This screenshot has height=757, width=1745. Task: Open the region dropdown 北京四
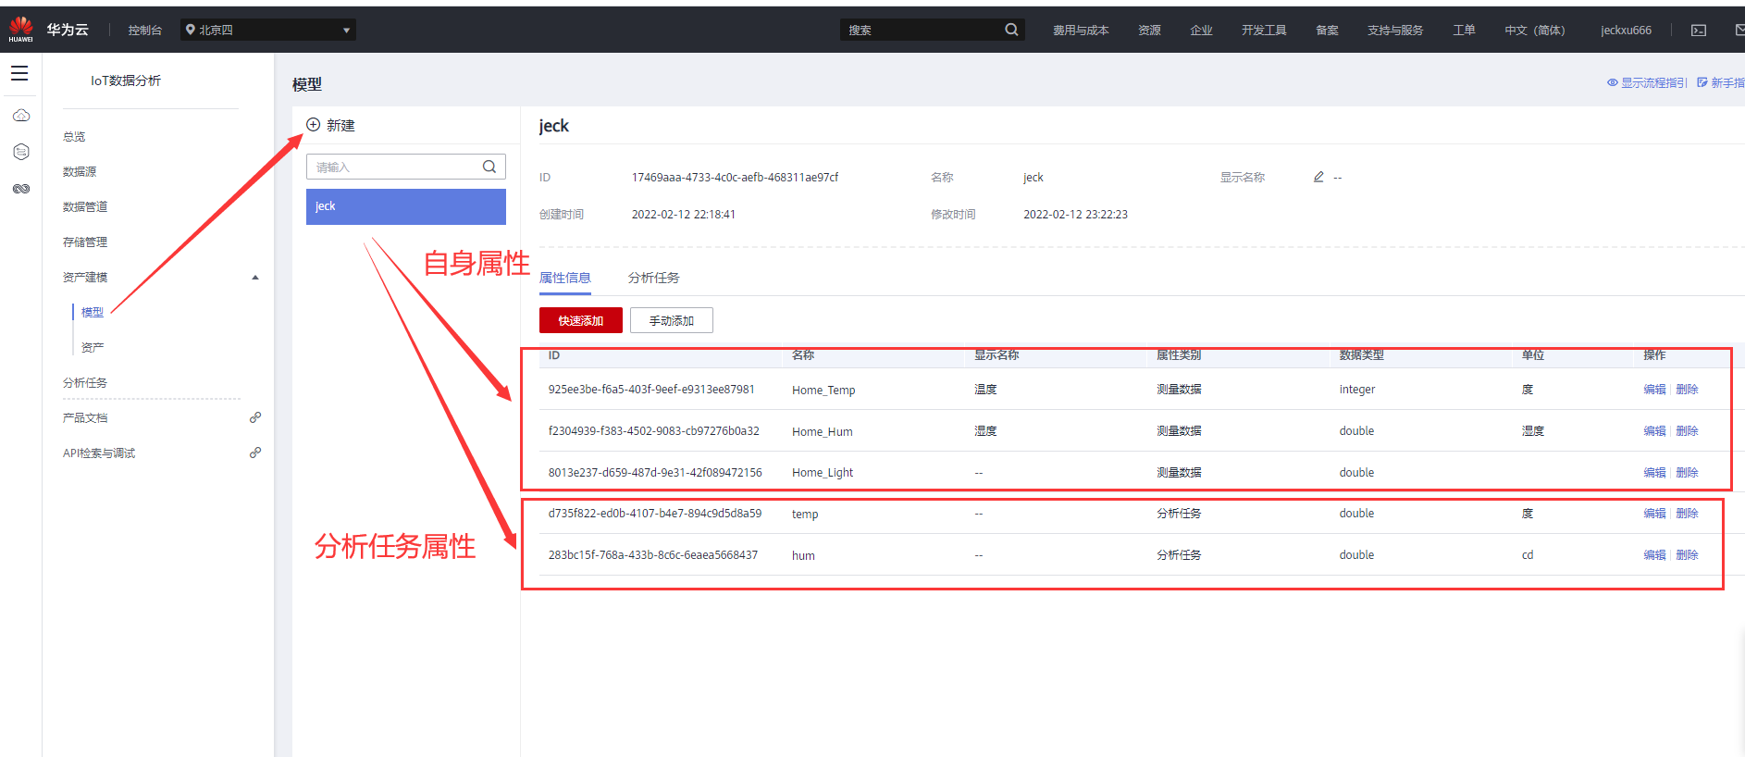[268, 30]
